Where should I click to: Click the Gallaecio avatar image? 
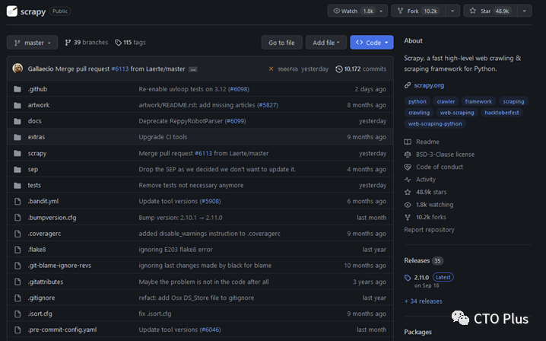coord(17,69)
